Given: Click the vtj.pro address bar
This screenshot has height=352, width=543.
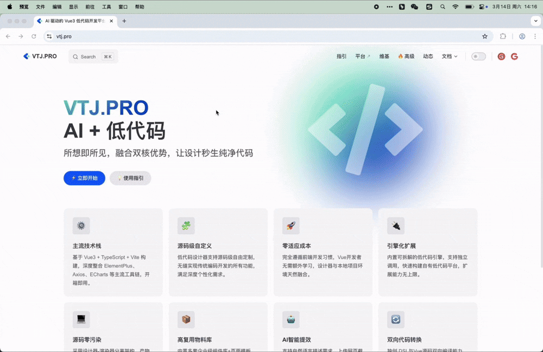Looking at the screenshot, I should 268,36.
